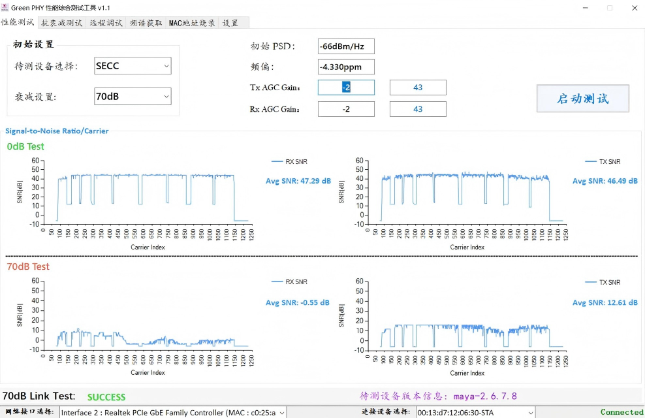The image size is (645, 418).
Task: Click the TX SNR legend marker in 70dB test
Action: 591,282
